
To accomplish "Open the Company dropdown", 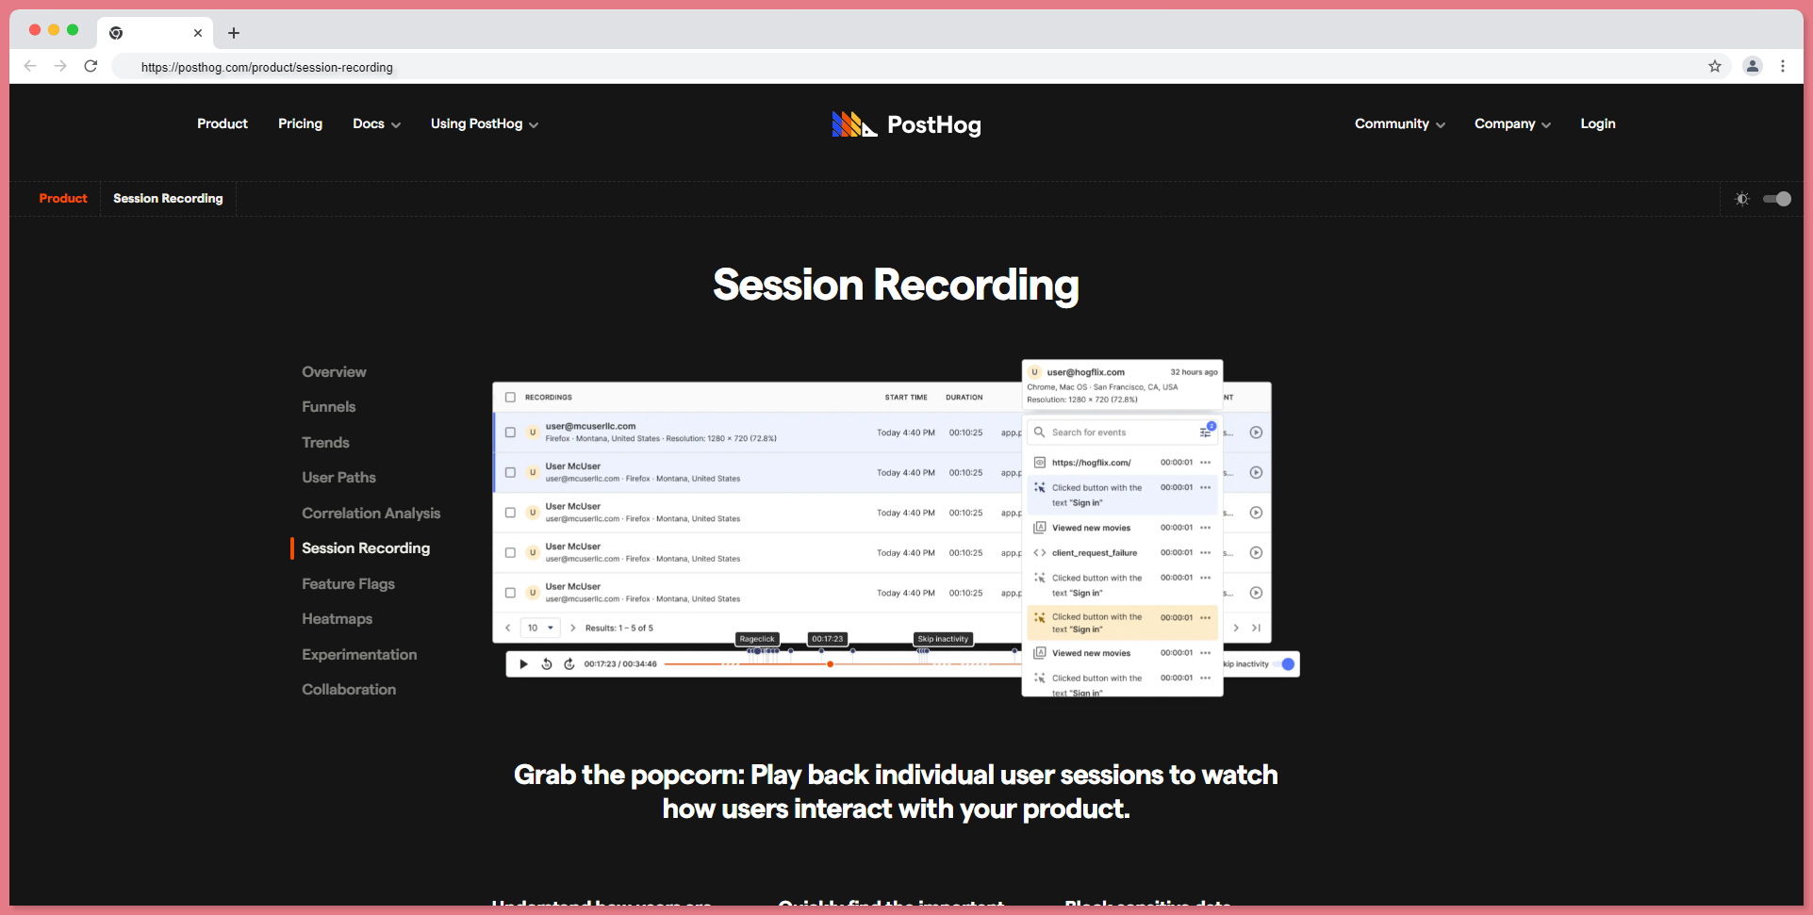I will coord(1512,124).
